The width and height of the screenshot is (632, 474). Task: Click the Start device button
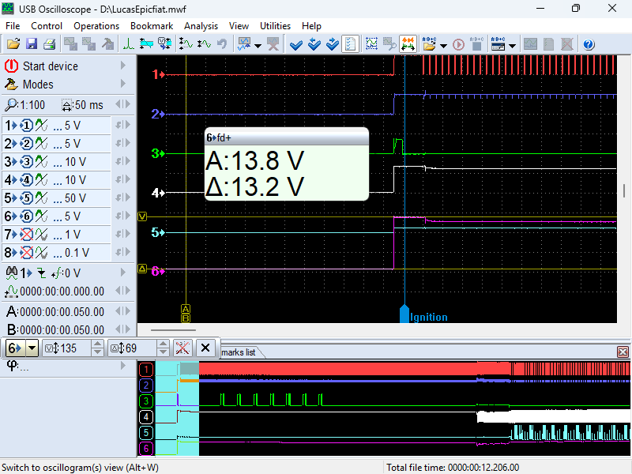click(x=50, y=66)
